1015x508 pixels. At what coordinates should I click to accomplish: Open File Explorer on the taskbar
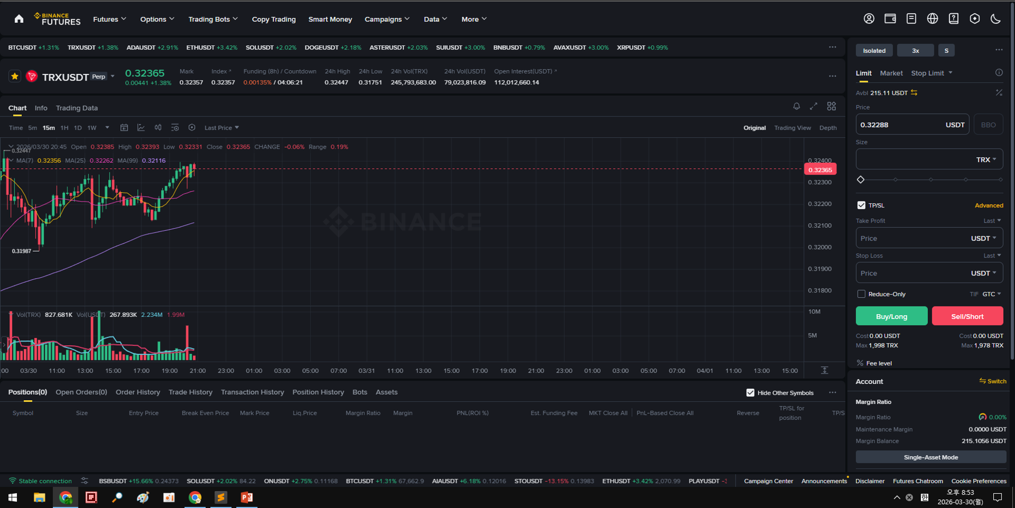click(x=39, y=497)
